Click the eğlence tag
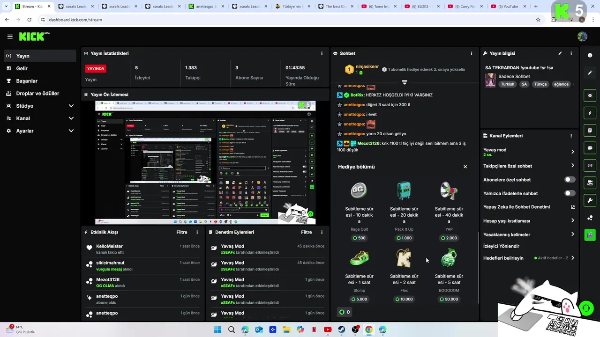600x337 pixels. tap(561, 84)
